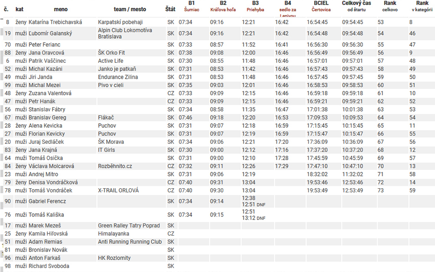Image resolution: width=435 pixels, height=272 pixels.
Task: Select the team "Alpin Club Lokomotíva Bratislava"
Action: [x=125, y=33]
